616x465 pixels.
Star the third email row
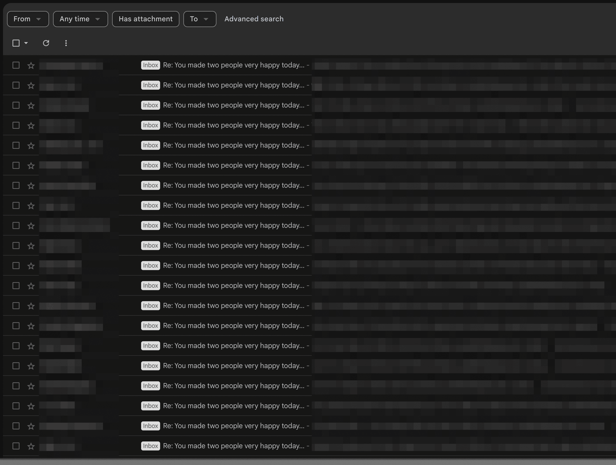pyautogui.click(x=31, y=105)
